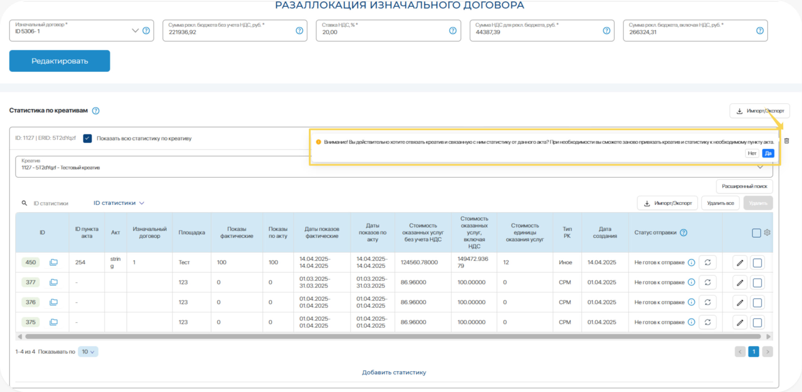The width and height of the screenshot is (802, 392).
Task: Expand Изначальный договор dropdown ID 5306-1
Action: (x=135, y=31)
